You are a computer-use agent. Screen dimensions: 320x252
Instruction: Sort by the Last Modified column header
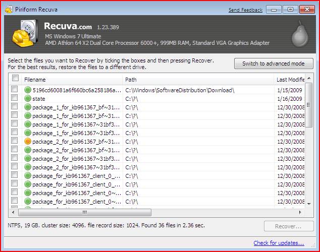point(289,80)
